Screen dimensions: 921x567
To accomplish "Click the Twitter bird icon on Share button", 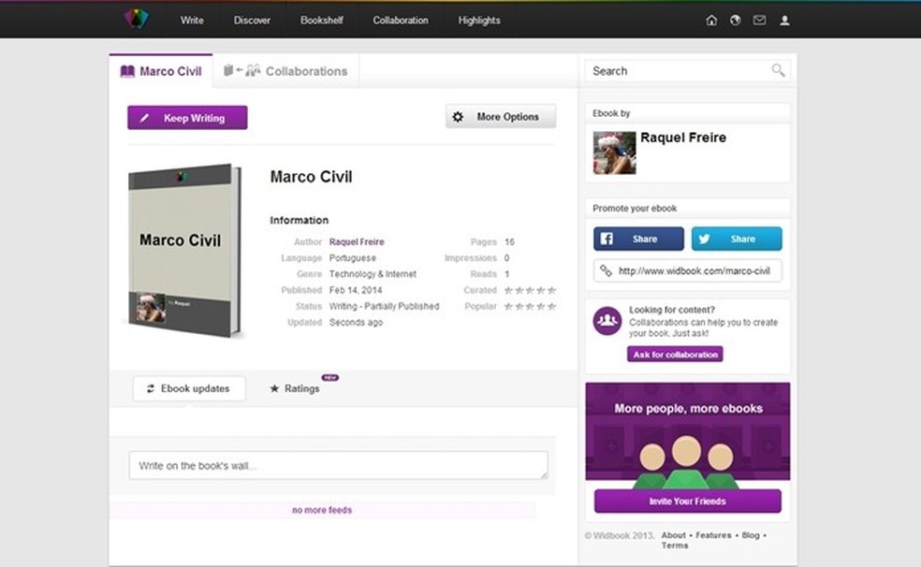I will tap(704, 239).
